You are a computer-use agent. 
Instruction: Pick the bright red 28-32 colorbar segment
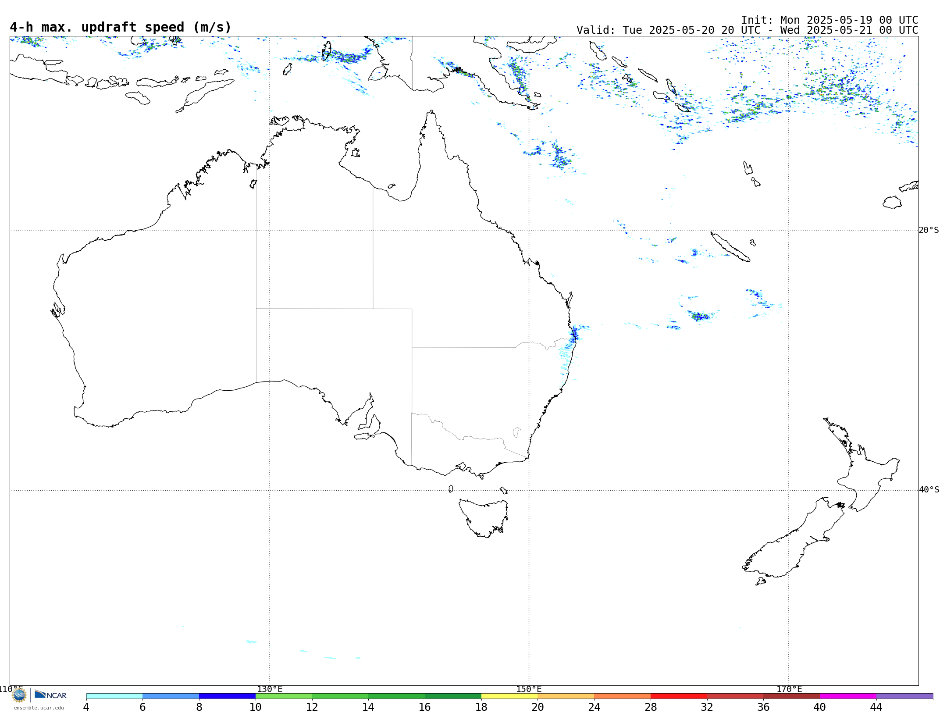pos(679,696)
